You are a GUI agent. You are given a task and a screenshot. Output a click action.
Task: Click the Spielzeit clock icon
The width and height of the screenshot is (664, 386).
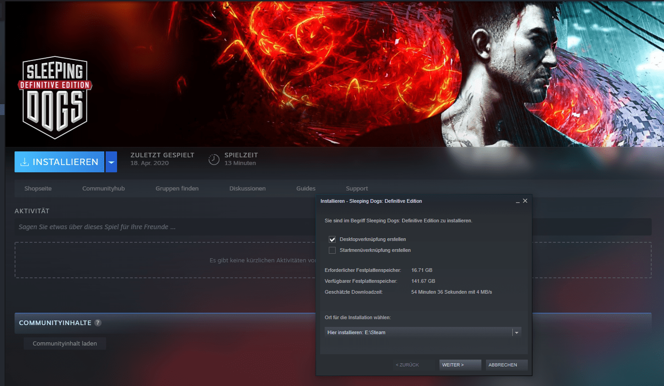(214, 160)
